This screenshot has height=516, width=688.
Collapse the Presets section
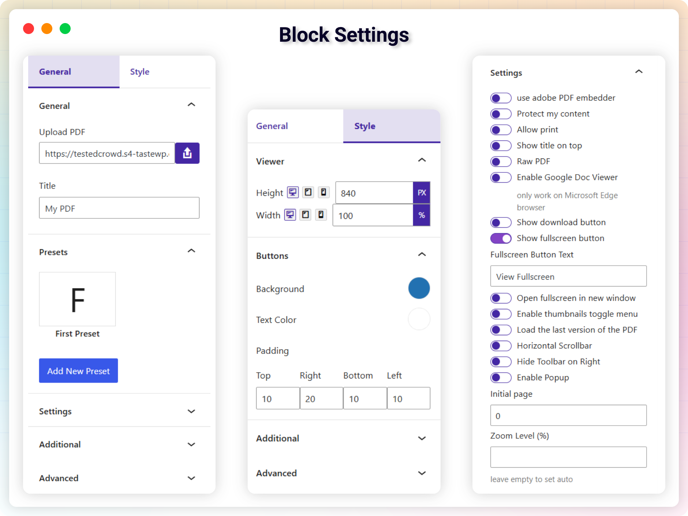coord(191,251)
